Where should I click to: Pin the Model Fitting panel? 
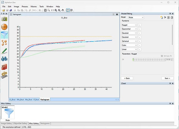(x=170, y=14)
